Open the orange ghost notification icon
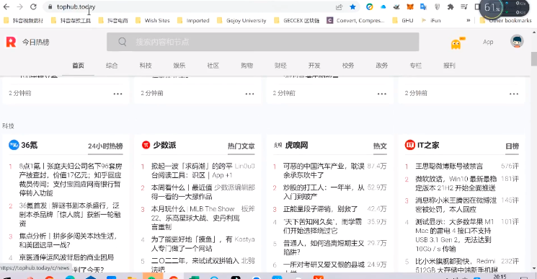Screen dimensions: 537x279 tap(456, 44)
